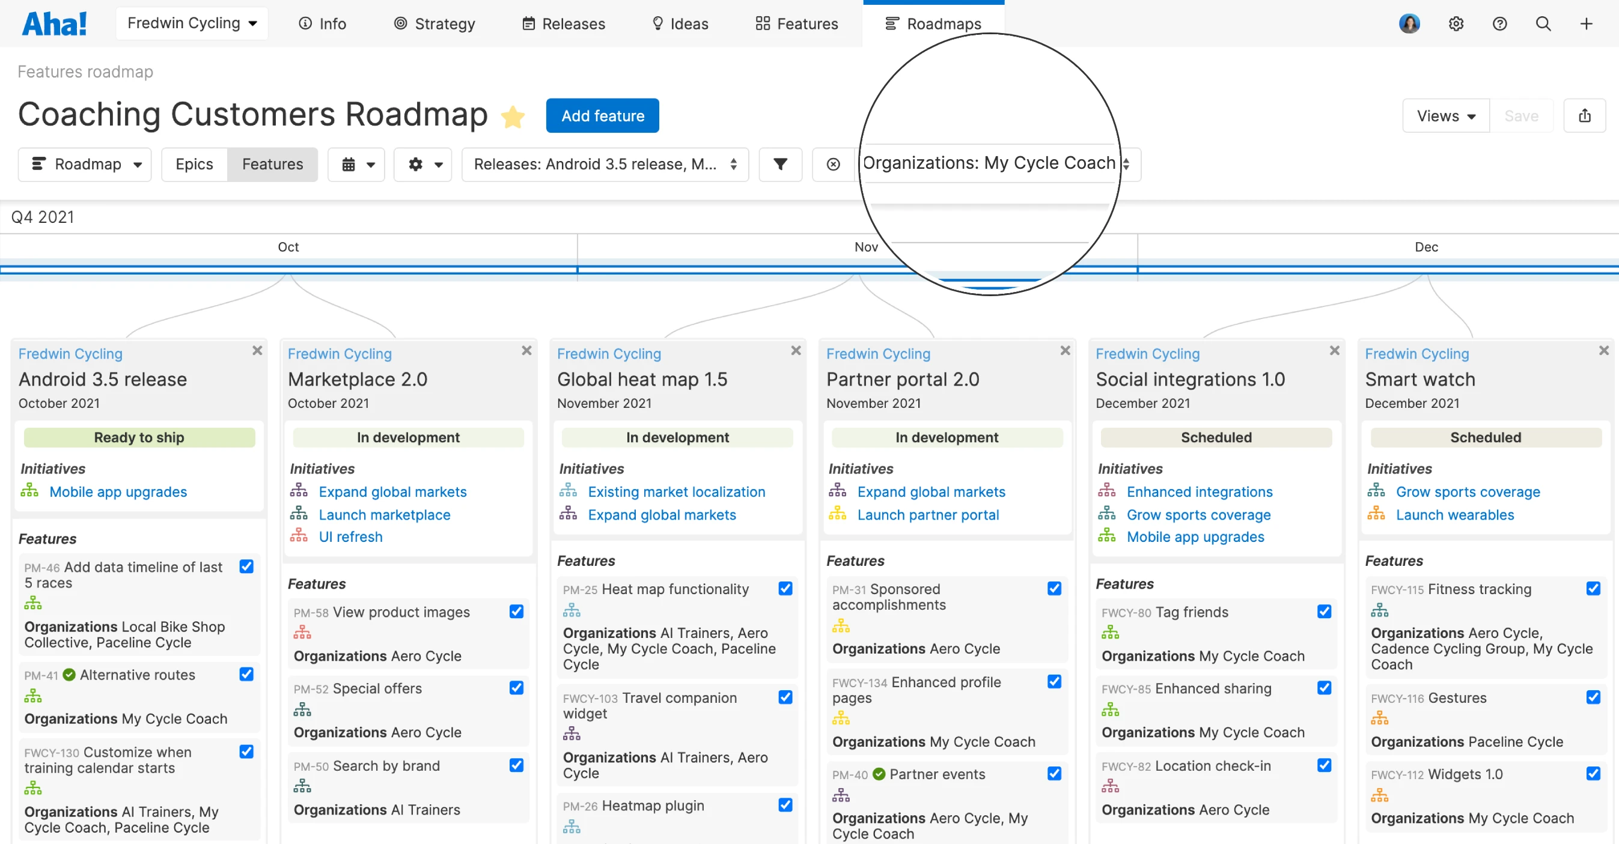Expand the Views dropdown

coord(1445,115)
